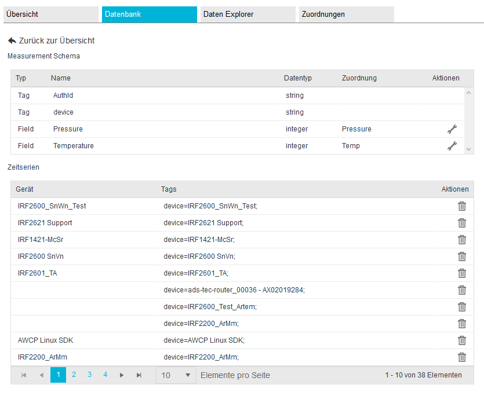The width and height of the screenshot is (484, 396).
Task: Open the wrench settings for Temperature field
Action: 452,145
